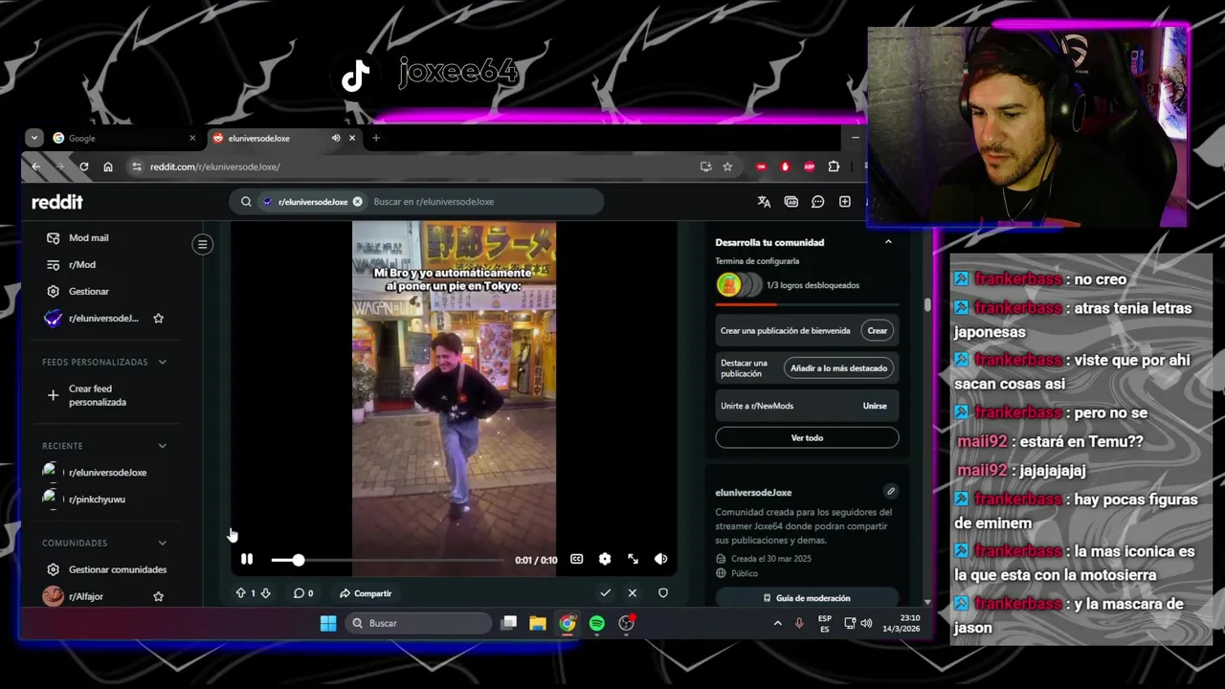Open Windows Start menu
The width and height of the screenshot is (1225, 689).
328,623
